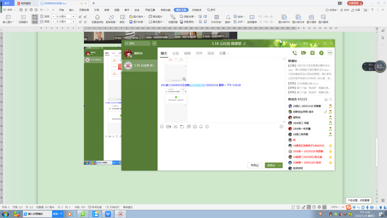Click the picture height input field

[63, 16]
